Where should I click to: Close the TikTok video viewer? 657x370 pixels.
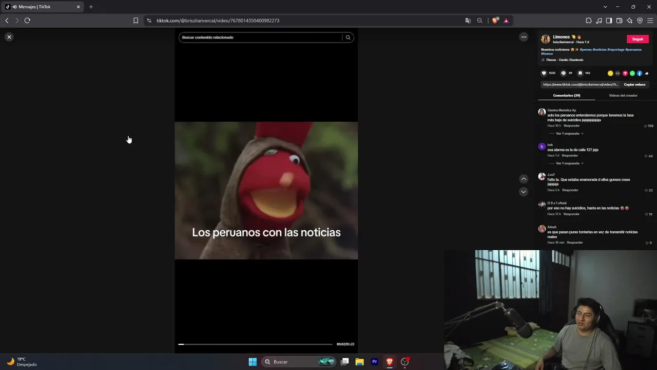[9, 37]
